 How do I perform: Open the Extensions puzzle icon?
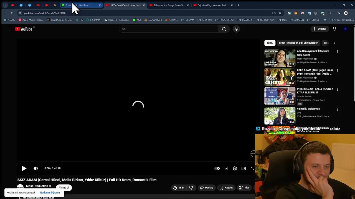click(329, 13)
